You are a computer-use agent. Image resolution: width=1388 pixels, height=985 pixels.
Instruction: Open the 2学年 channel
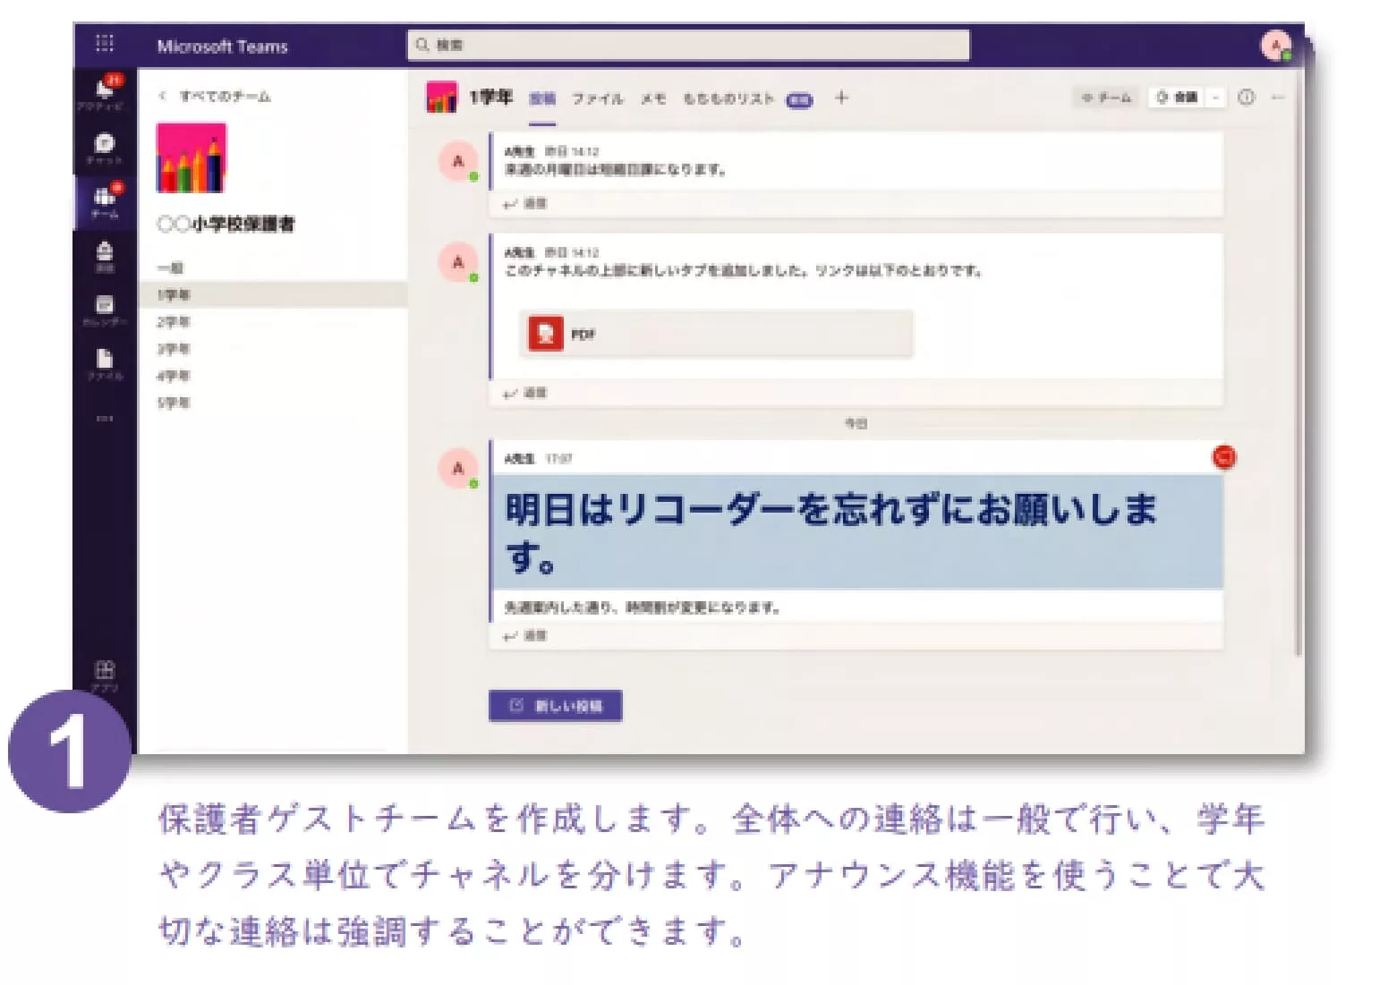[x=174, y=321]
